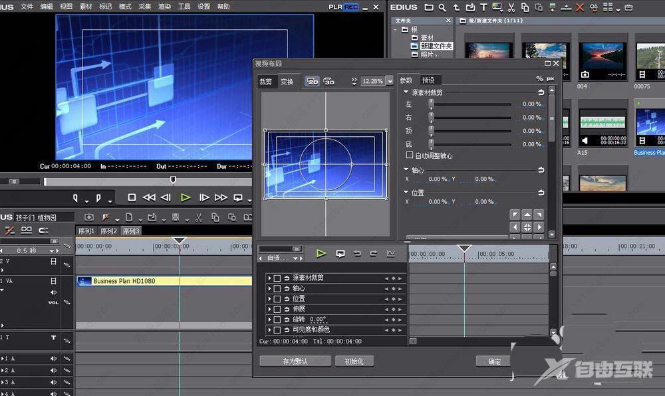Click the fast forward button in player
This screenshot has height=396, width=665.
click(221, 197)
